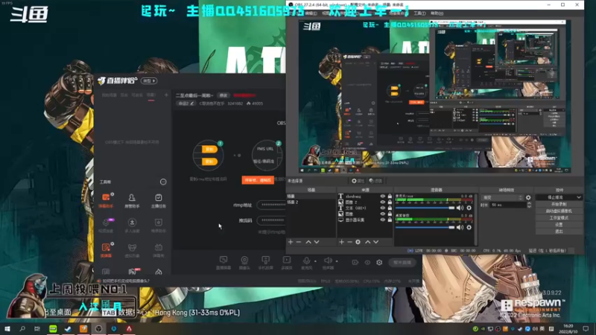Hide the '显示器采集' source
The height and width of the screenshot is (335, 596).
383,220
